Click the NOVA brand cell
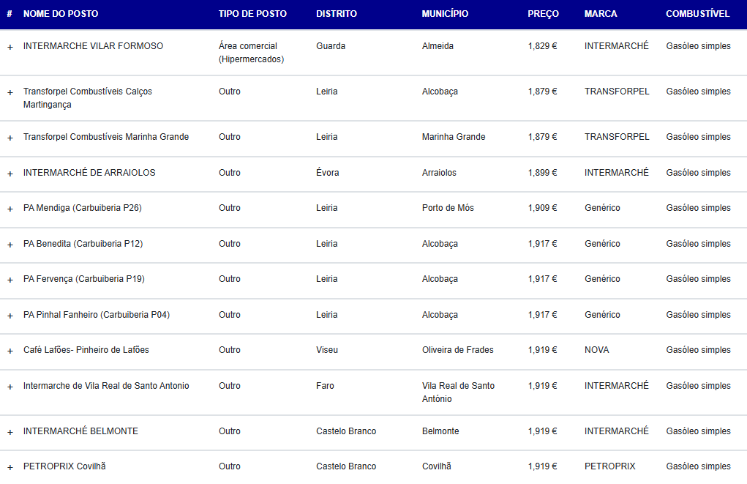This screenshot has height=484, width=747. coord(596,350)
